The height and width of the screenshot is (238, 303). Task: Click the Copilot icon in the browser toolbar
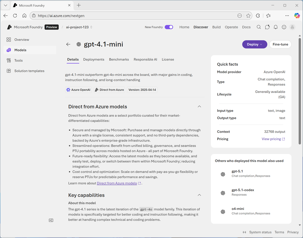coord(297,15)
